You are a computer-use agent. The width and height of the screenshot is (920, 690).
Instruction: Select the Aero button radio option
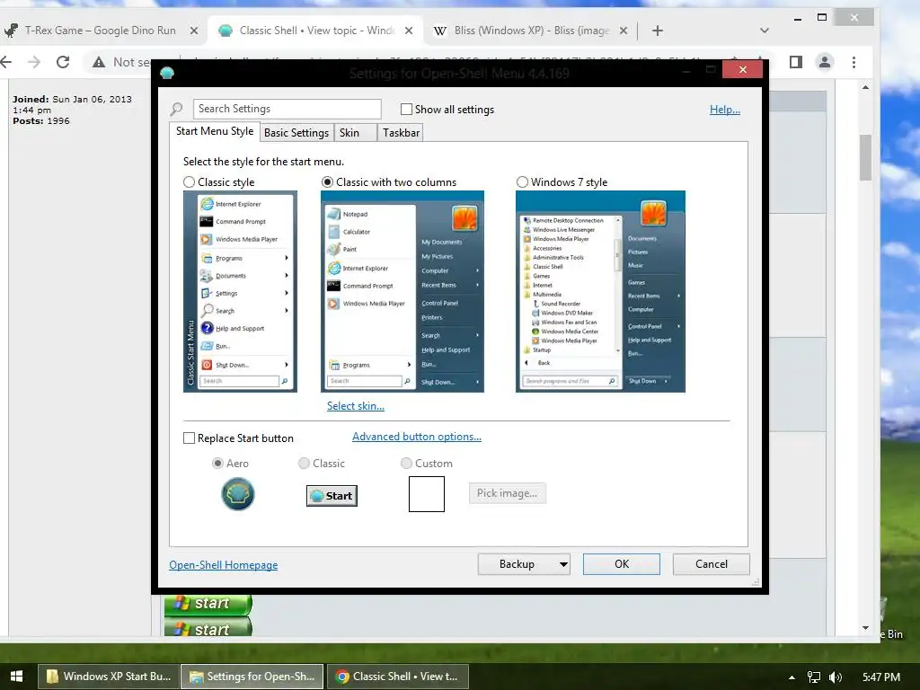coord(217,463)
